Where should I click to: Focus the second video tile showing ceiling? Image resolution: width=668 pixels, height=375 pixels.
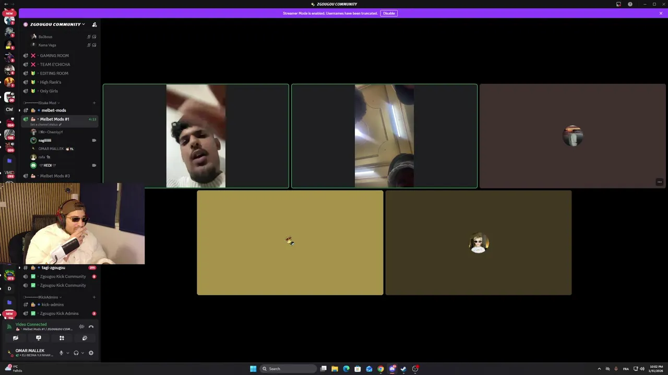(384, 136)
